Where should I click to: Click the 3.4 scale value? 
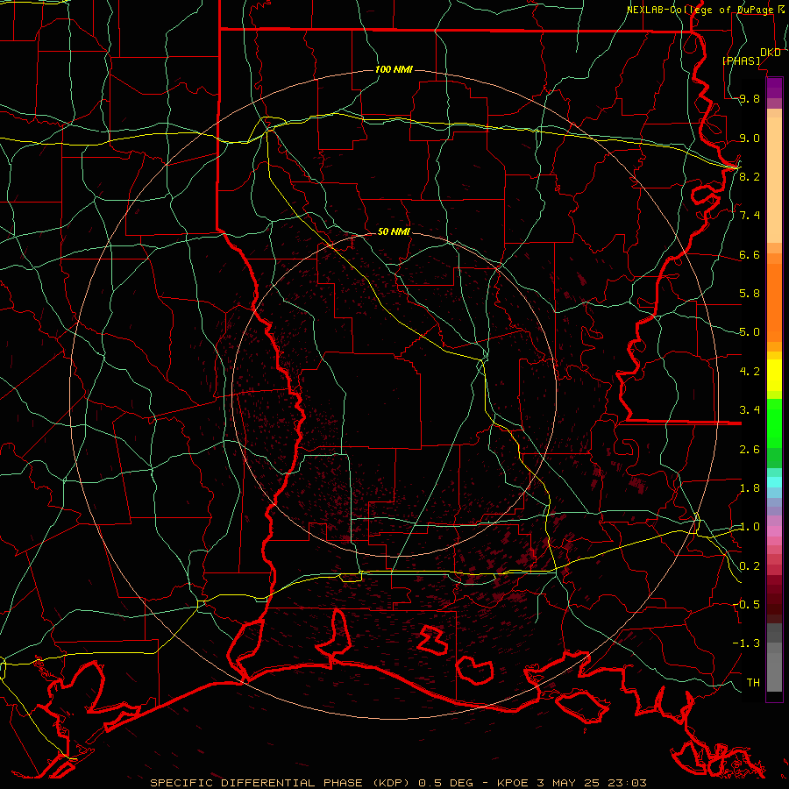[x=750, y=410]
